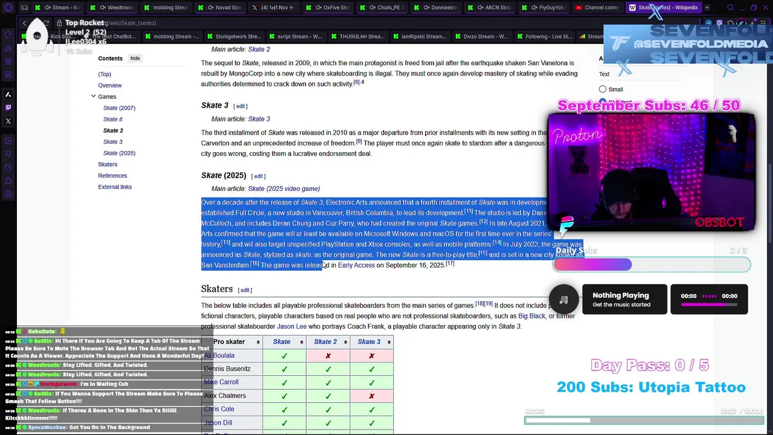Open History clock icon in sidebar
The height and width of the screenshot is (435, 773).
tap(8, 167)
